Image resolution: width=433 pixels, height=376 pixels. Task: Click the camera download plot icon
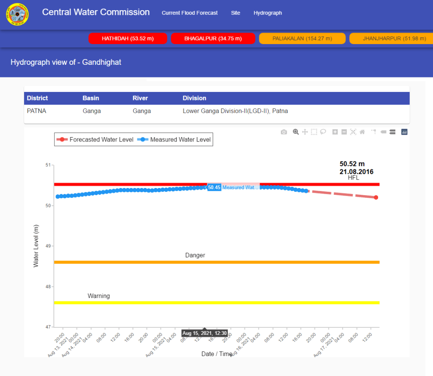pyautogui.click(x=284, y=132)
